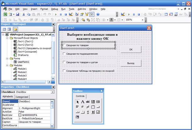The image size is (192, 130).
Task: Select UserForm1 in the project tree
Action: click(24, 62)
